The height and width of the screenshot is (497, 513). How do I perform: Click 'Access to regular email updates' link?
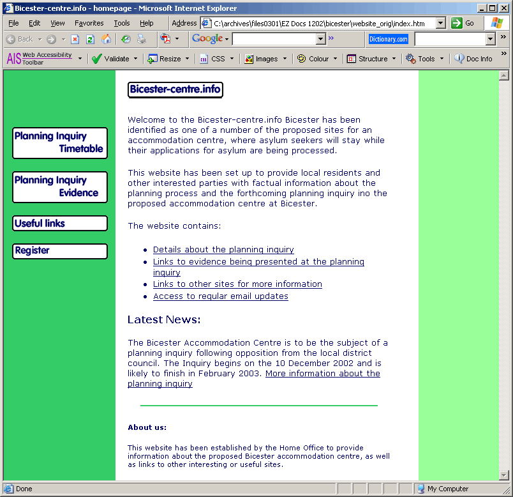(x=221, y=296)
